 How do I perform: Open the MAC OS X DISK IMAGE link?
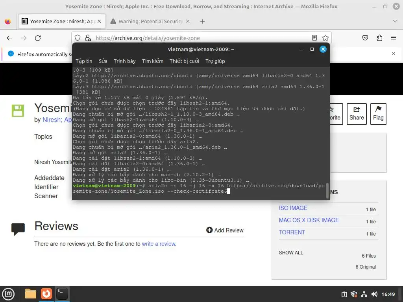click(309, 220)
